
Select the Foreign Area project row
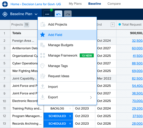tap(23, 41)
